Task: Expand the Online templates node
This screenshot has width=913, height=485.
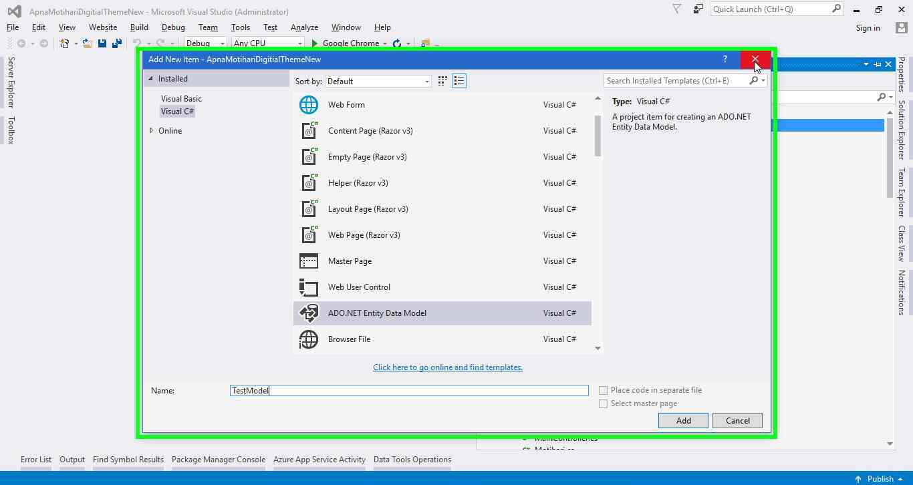Action: pyautogui.click(x=152, y=131)
